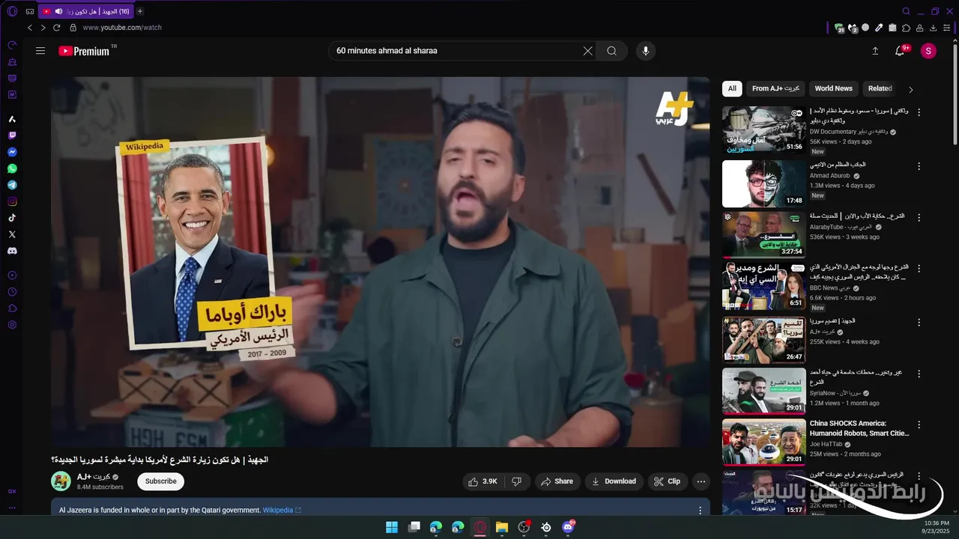Click the main video player
959x539 pixels.
click(x=381, y=262)
